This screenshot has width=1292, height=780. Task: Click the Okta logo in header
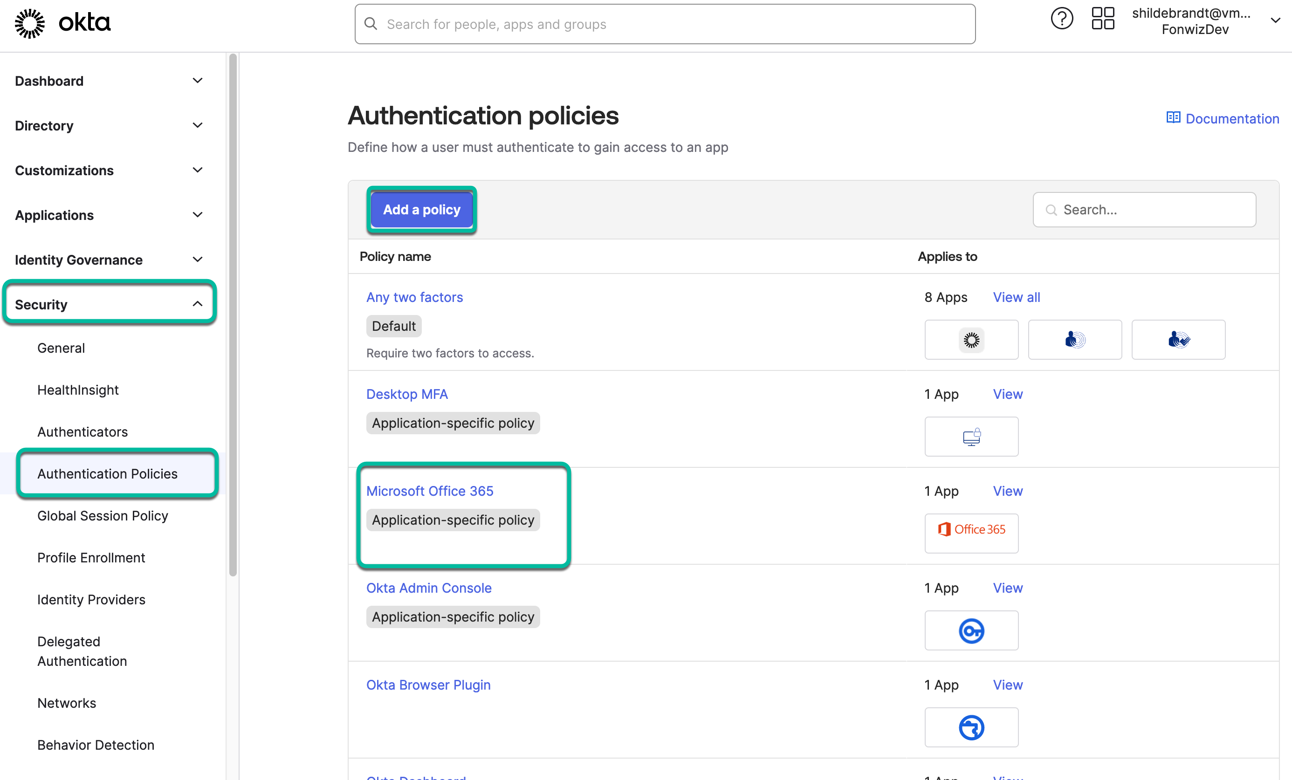coord(63,23)
